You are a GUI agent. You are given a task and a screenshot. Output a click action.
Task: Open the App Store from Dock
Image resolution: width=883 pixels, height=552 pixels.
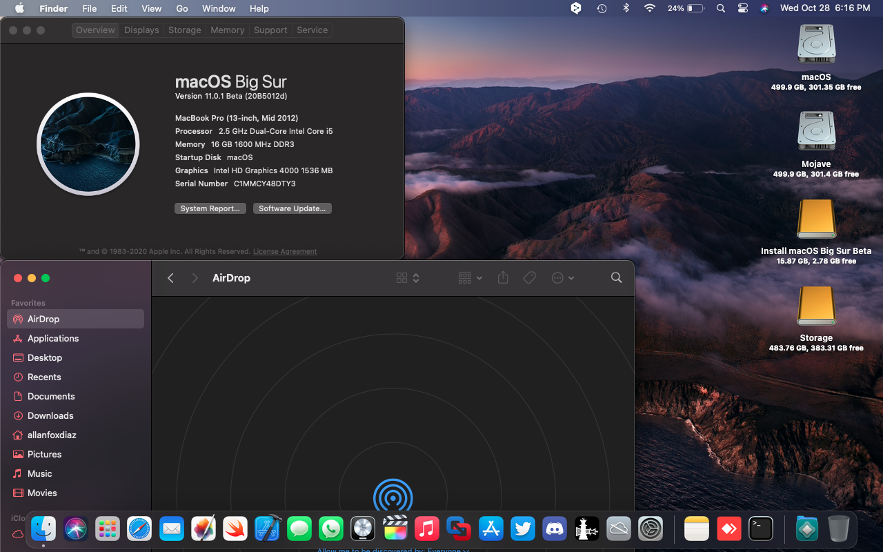(x=491, y=529)
